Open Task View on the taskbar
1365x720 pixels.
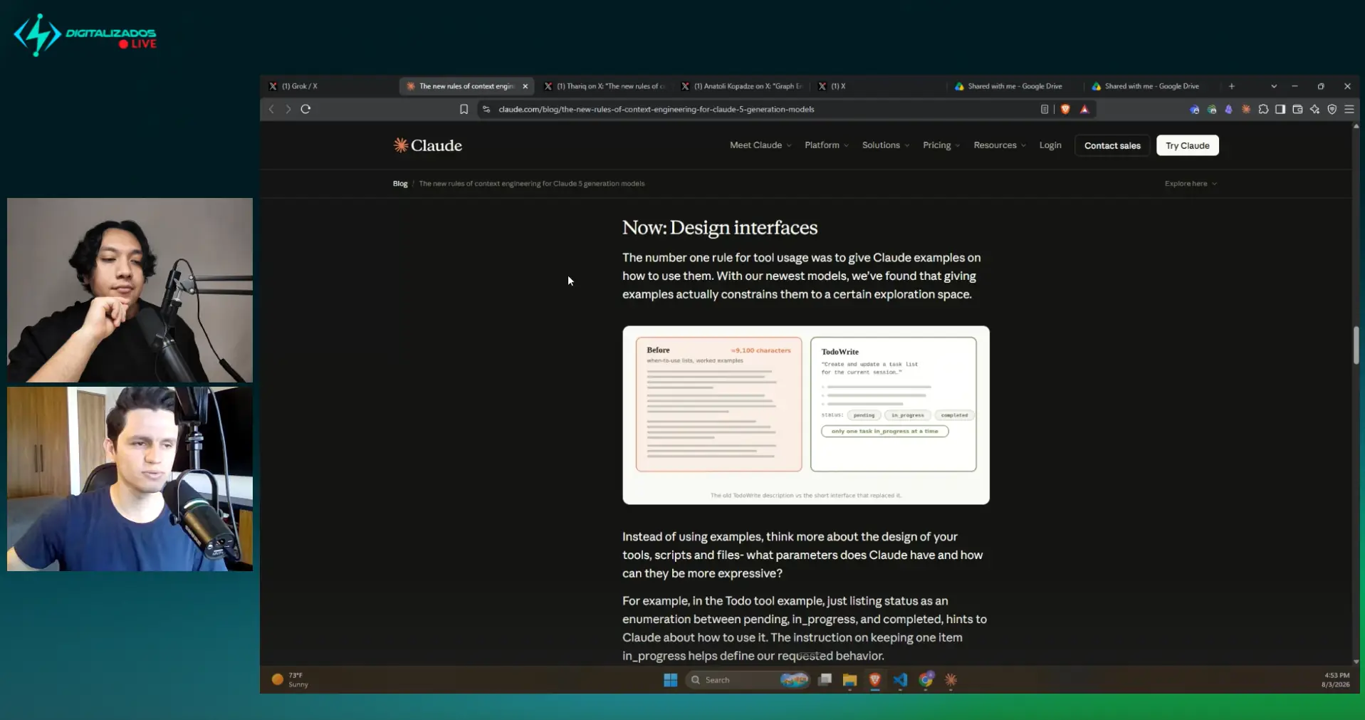(x=825, y=680)
